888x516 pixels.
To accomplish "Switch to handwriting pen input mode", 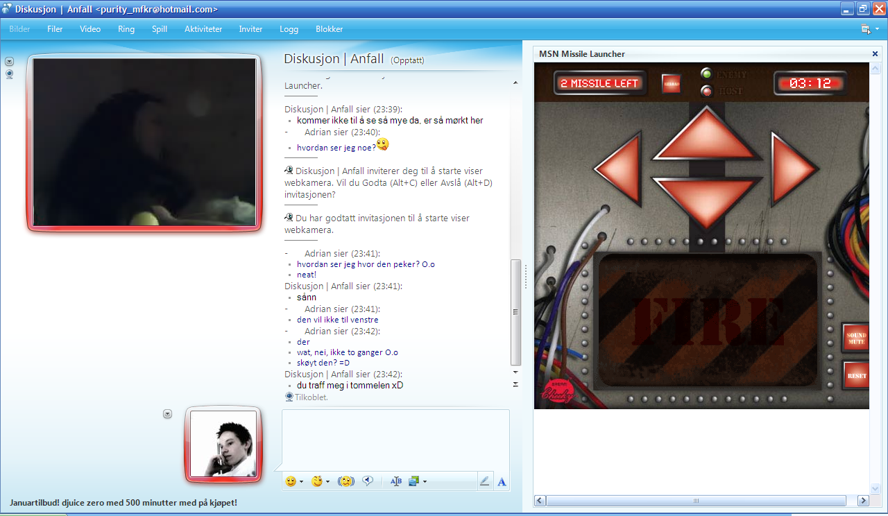I will point(485,481).
